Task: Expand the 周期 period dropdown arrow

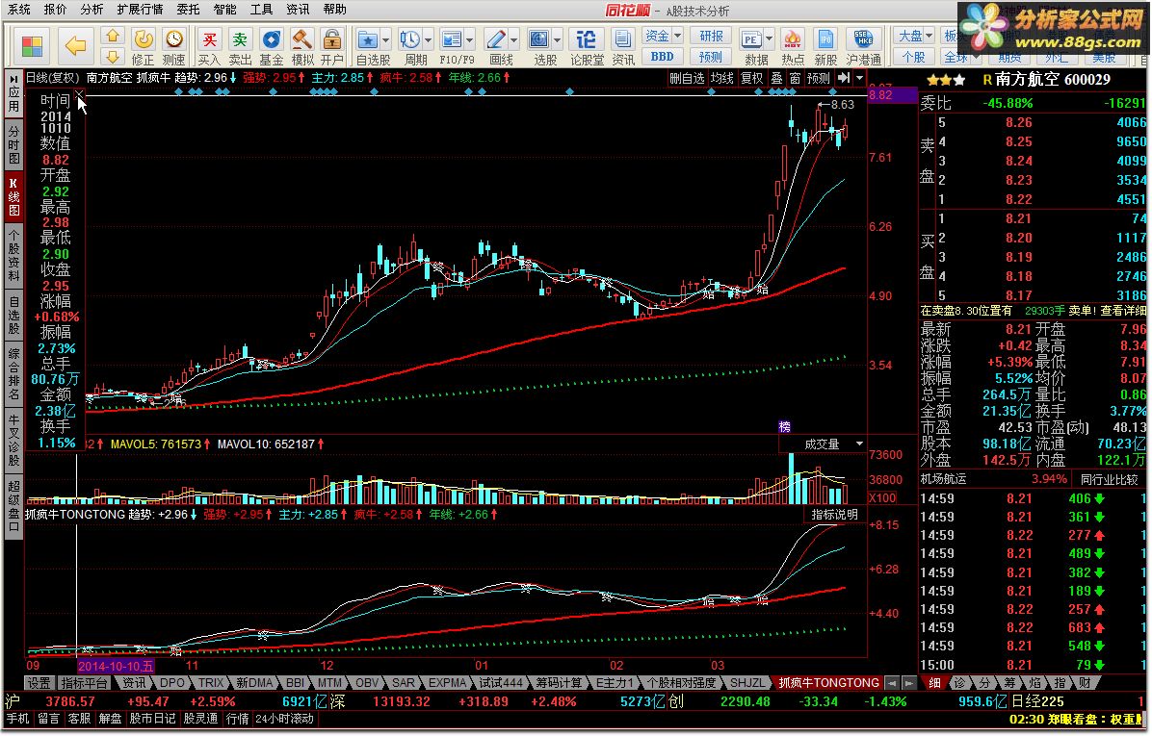Action: [429, 40]
